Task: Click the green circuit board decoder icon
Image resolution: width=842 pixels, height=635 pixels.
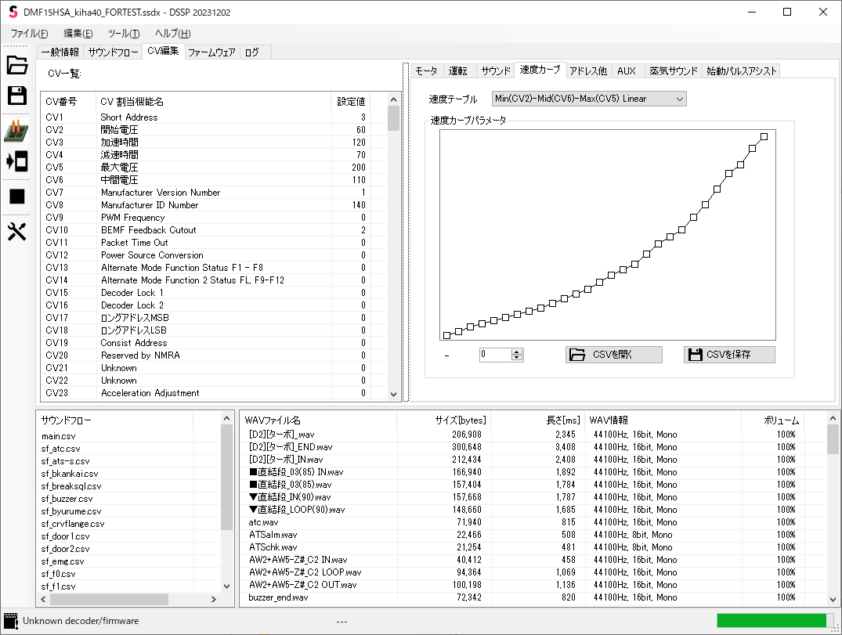Action: pyautogui.click(x=17, y=131)
